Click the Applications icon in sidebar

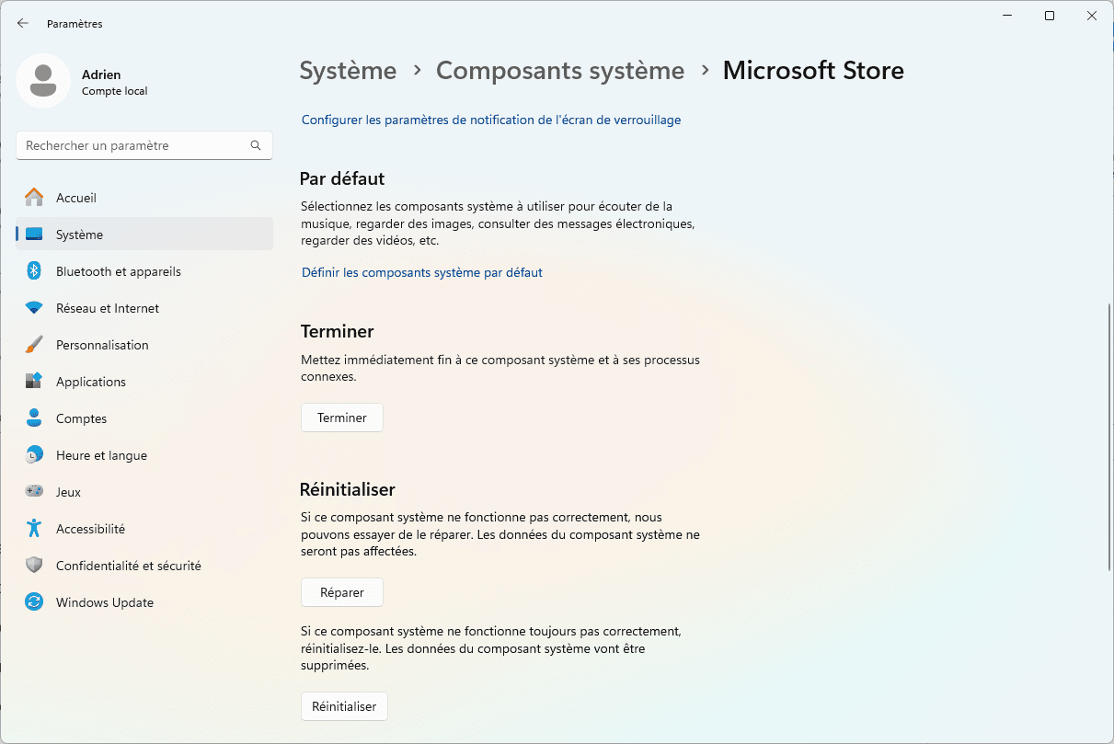(34, 382)
